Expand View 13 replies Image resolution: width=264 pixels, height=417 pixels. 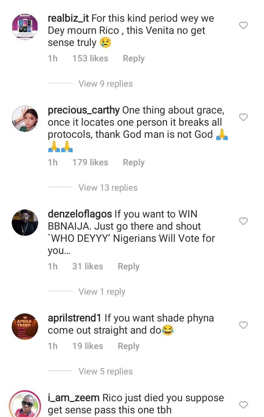click(x=108, y=188)
